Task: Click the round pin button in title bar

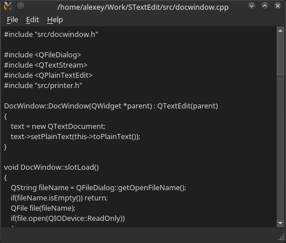Action: pyautogui.click(x=20, y=6)
